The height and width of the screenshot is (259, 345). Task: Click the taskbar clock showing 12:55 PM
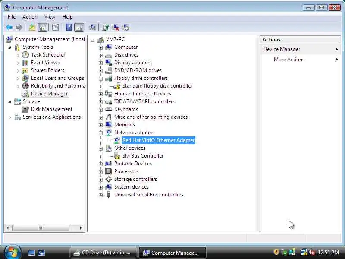(328, 253)
